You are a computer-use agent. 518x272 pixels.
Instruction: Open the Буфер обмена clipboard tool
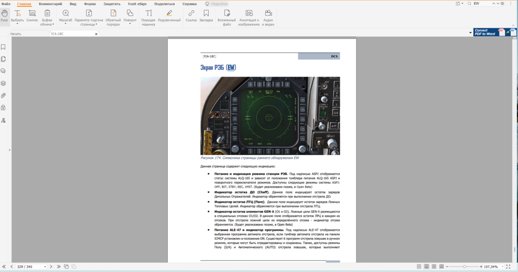(x=47, y=18)
